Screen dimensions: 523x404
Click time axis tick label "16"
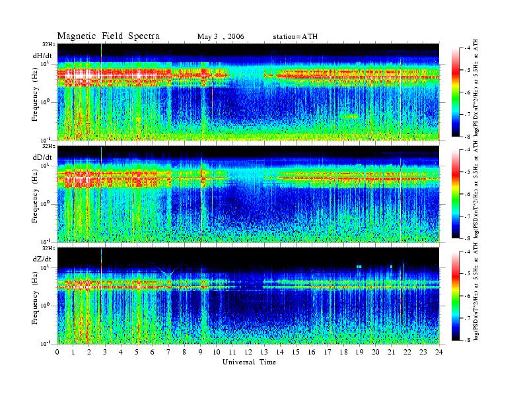tap(312, 353)
